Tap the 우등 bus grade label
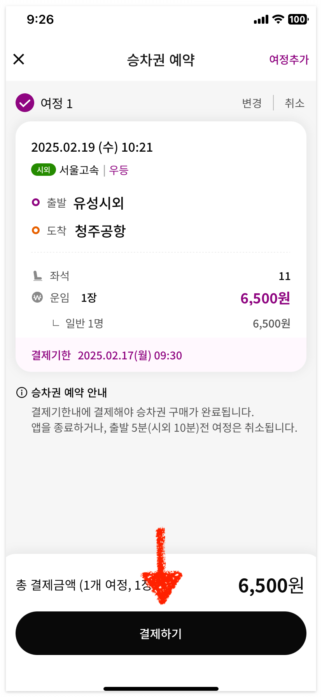Screen dimensions: 322x697 pos(119,170)
